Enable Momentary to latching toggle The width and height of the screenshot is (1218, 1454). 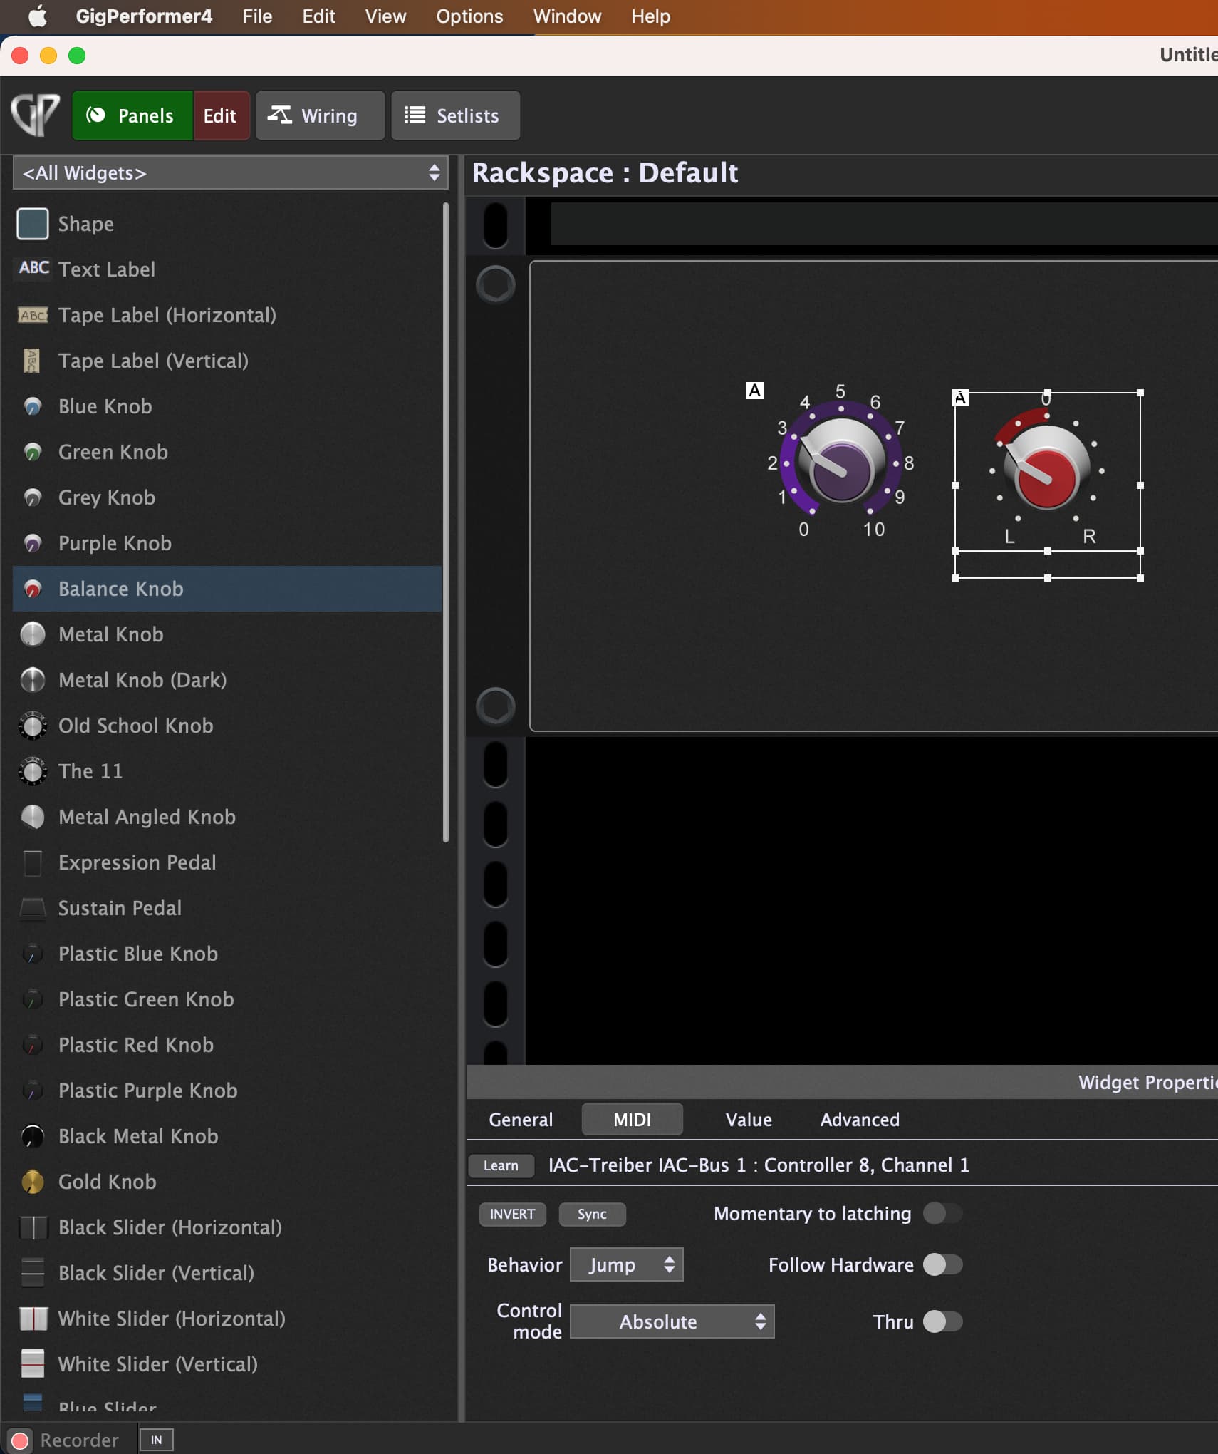[942, 1213]
